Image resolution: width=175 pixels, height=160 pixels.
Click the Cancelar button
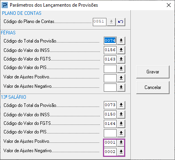(x=153, y=87)
